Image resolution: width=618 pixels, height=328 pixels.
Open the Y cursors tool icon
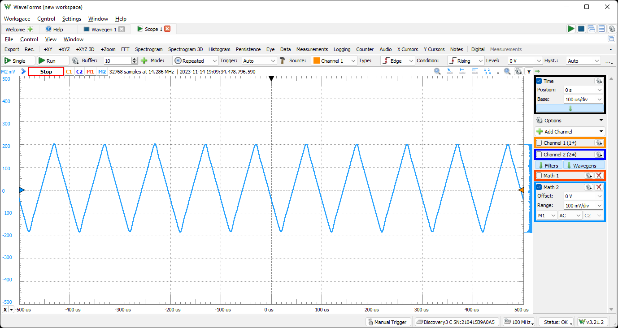click(434, 49)
